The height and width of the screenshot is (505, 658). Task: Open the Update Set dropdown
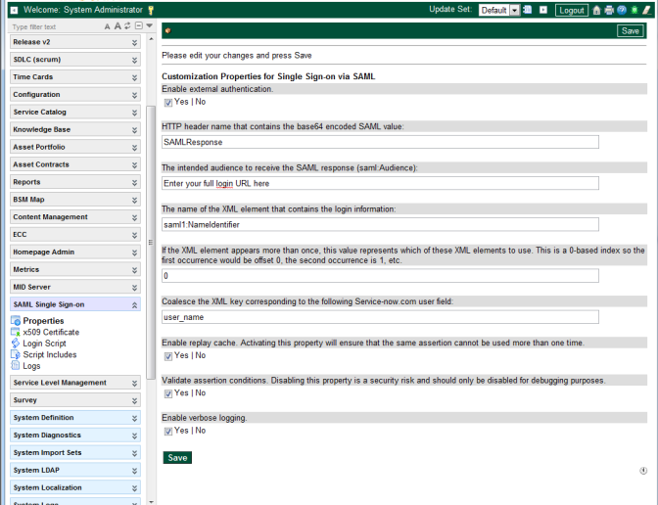coord(514,10)
